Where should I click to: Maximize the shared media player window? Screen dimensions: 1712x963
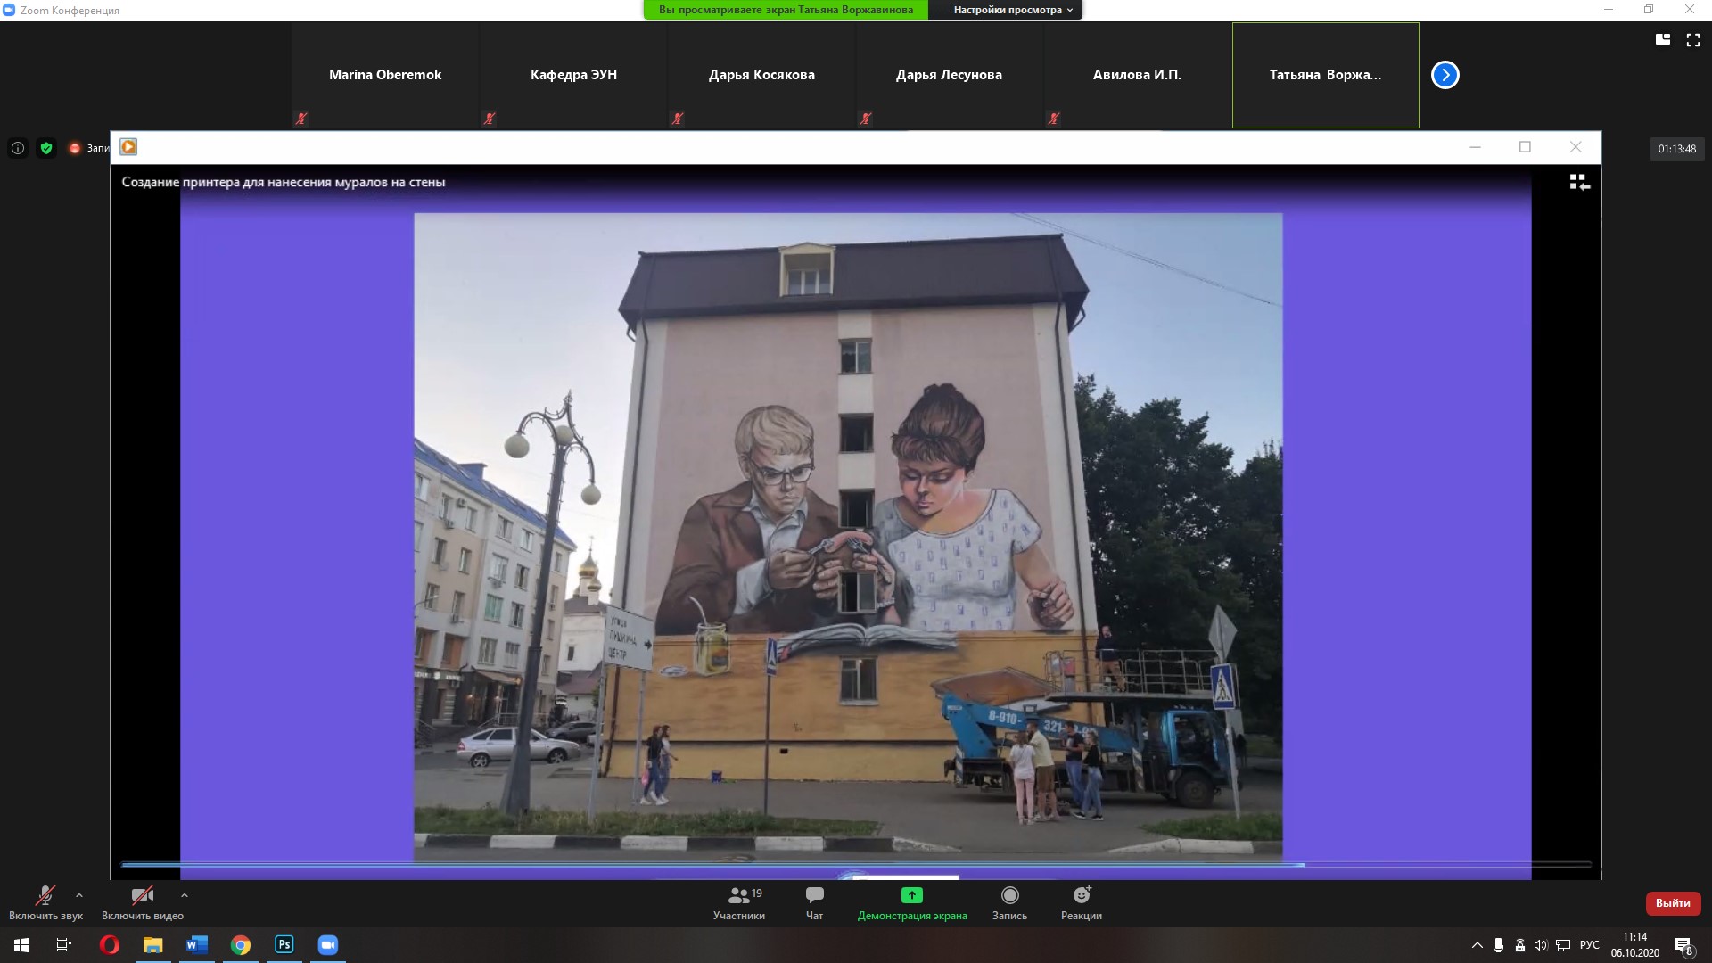1525,147
